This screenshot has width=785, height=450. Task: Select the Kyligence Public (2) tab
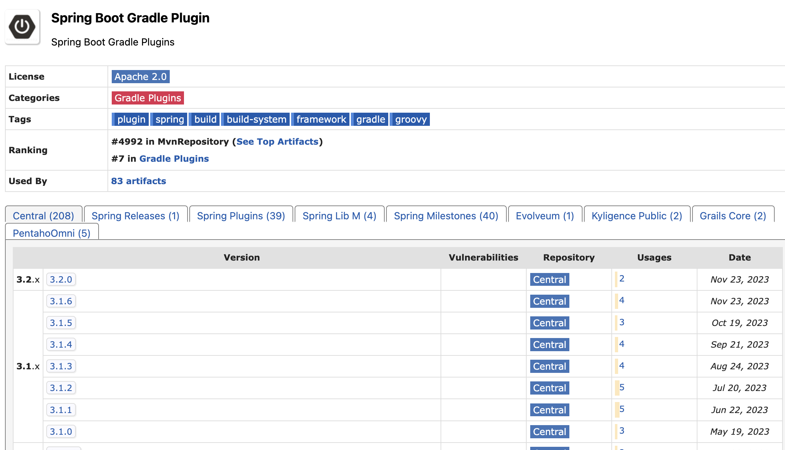(636, 216)
